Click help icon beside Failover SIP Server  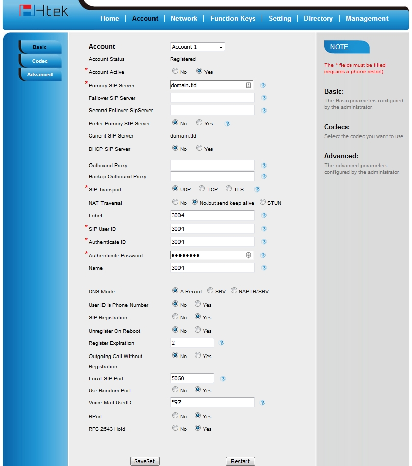pyautogui.click(x=264, y=98)
